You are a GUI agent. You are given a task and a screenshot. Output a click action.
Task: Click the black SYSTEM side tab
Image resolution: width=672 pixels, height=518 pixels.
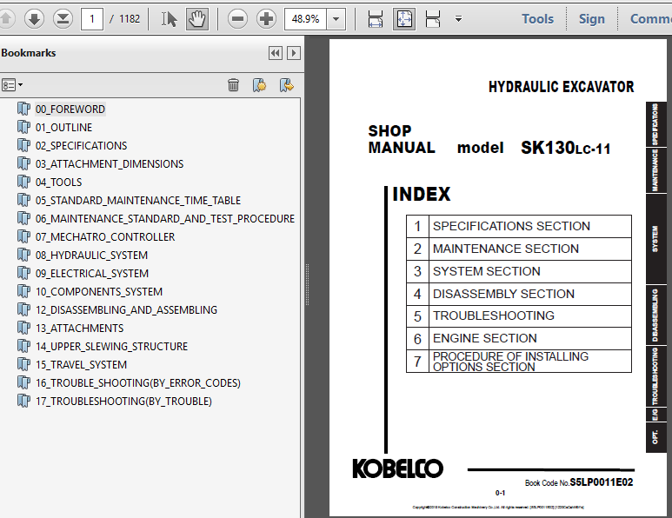coord(655,239)
